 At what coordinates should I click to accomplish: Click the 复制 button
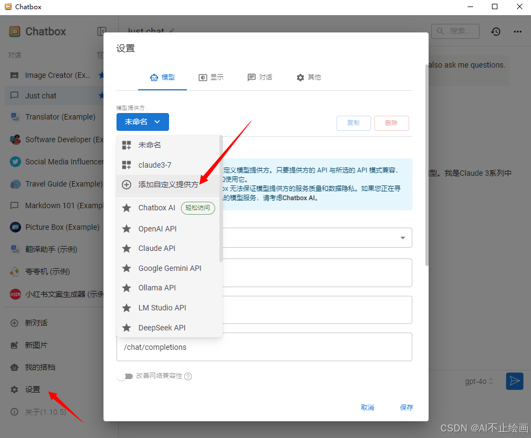(353, 123)
